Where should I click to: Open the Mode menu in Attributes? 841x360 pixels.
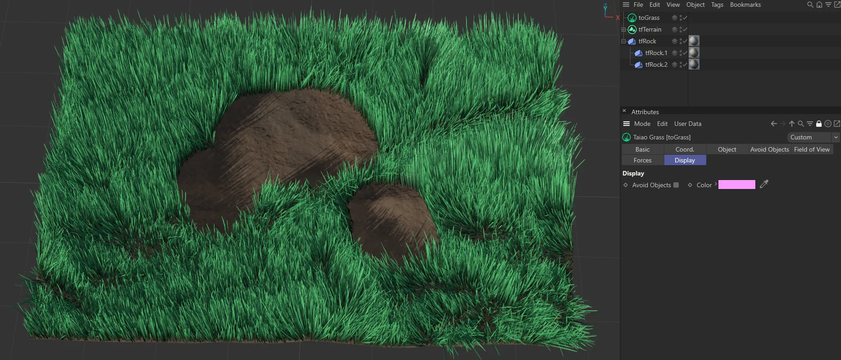tap(642, 124)
